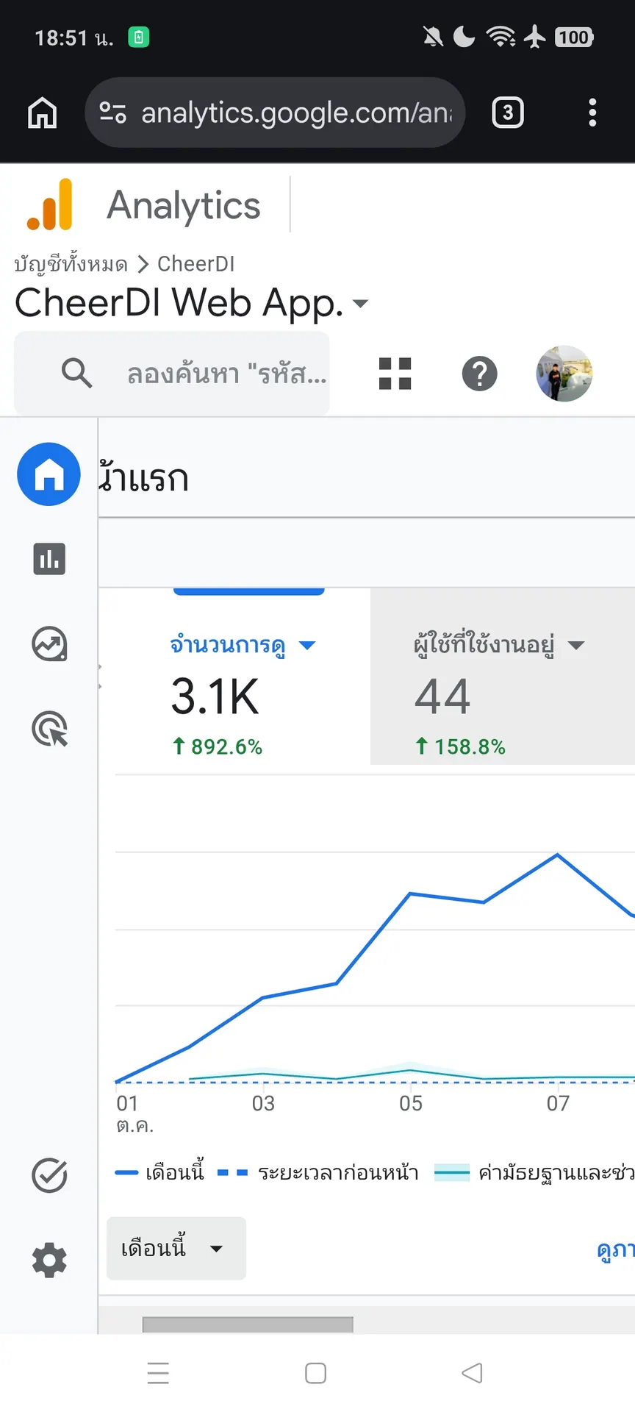Click the 03 date label on chart axis
This screenshot has width=635, height=1412.
pos(263,1103)
